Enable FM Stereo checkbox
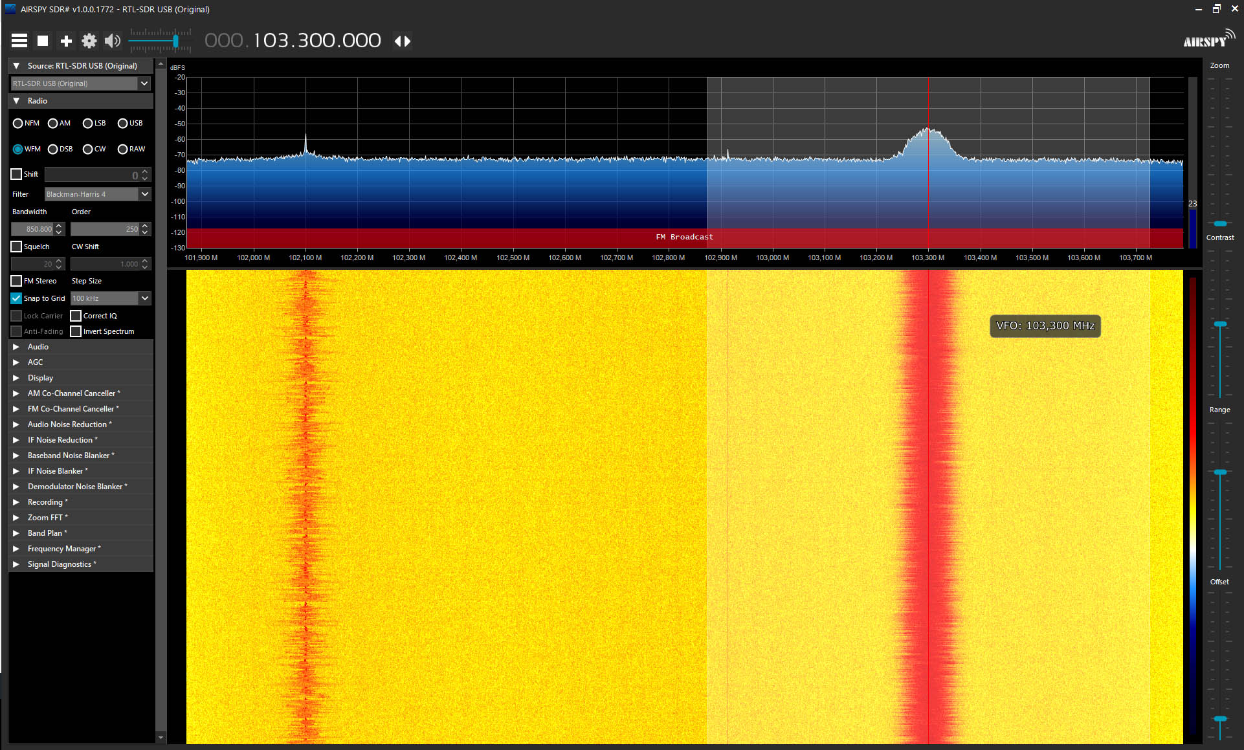Viewport: 1244px width, 750px height. [16, 281]
